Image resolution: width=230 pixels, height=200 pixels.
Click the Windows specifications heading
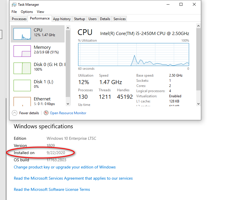pos(43,127)
